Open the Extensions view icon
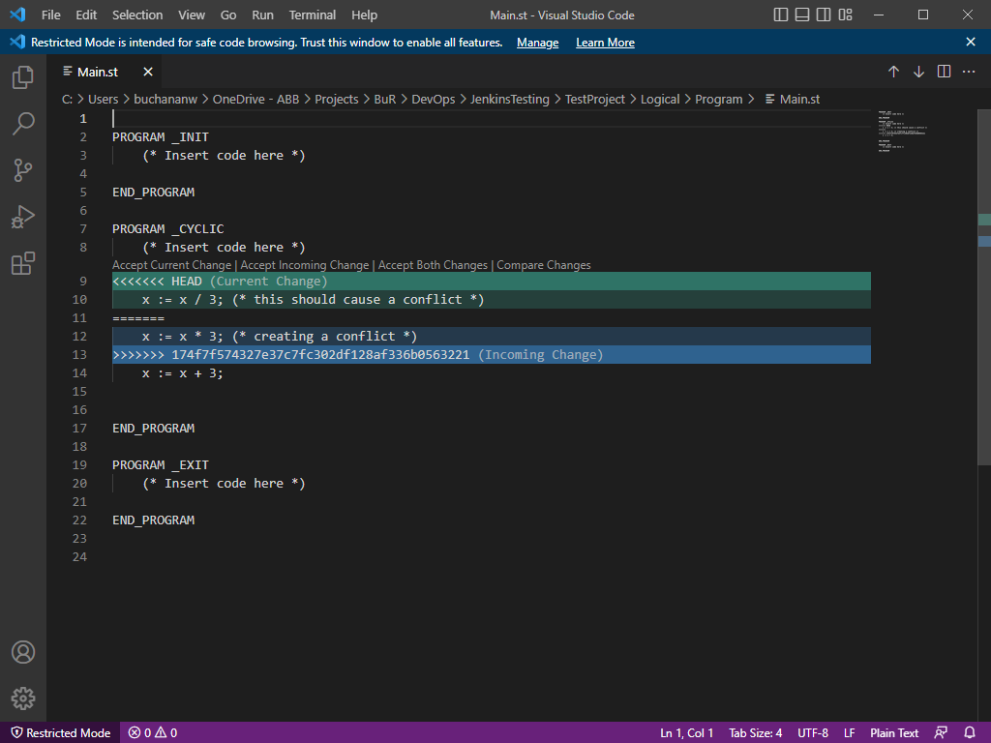 [23, 263]
